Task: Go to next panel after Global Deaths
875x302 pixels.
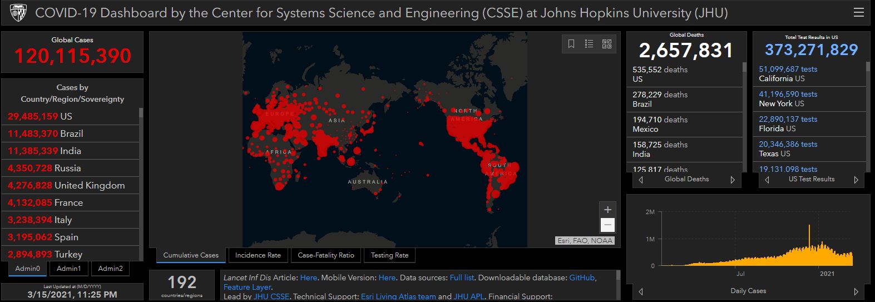Action: (733, 180)
